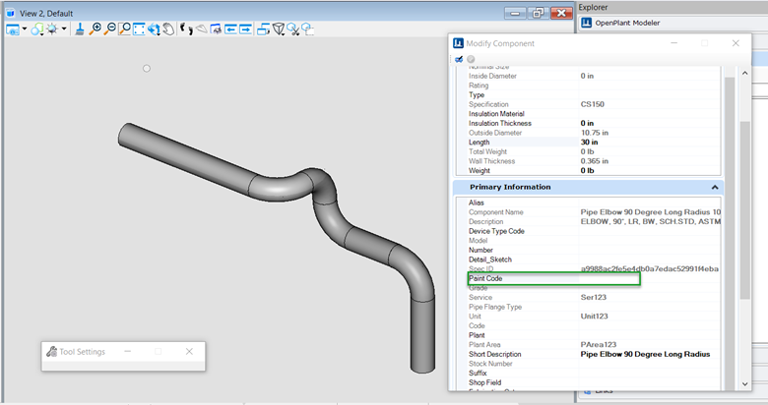Select the Outside Diameter 10.75 in row
The width and height of the screenshot is (768, 405).
coord(588,133)
